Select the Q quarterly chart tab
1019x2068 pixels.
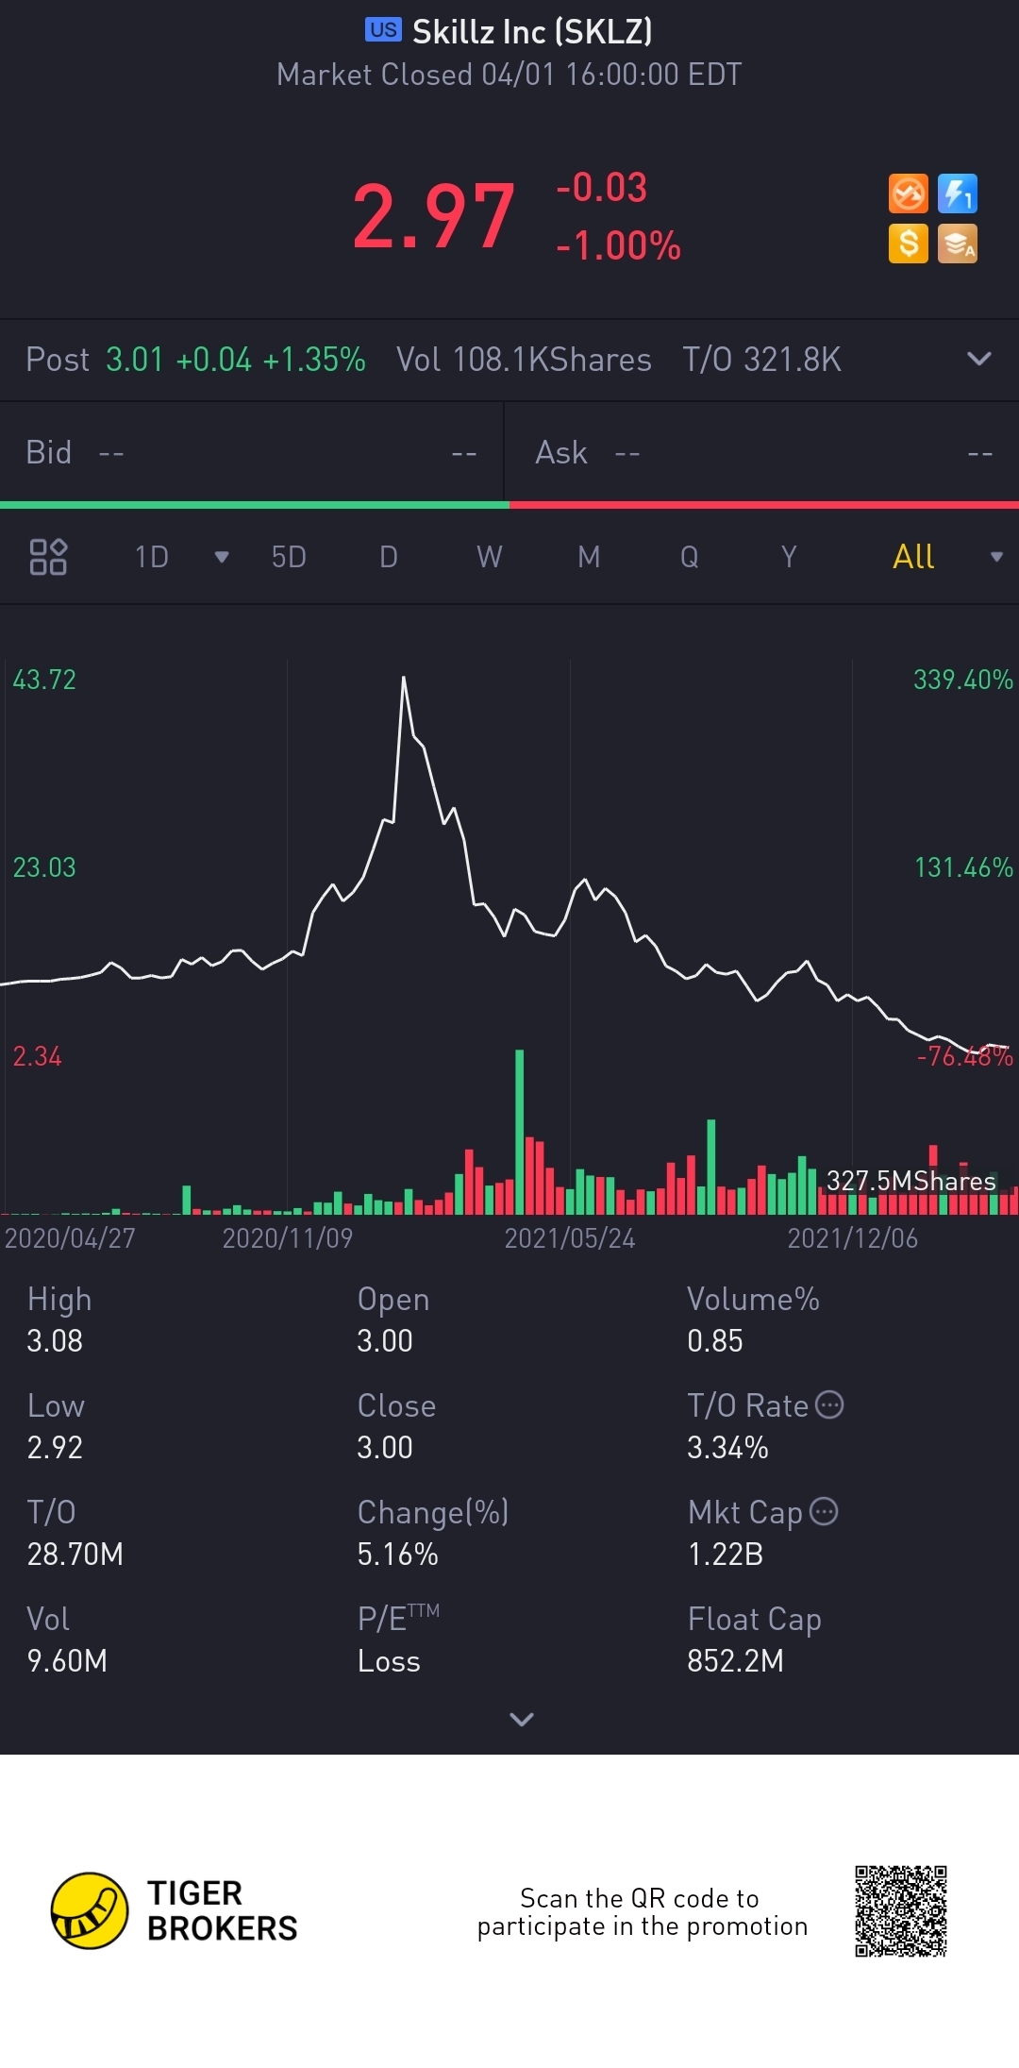click(x=690, y=557)
